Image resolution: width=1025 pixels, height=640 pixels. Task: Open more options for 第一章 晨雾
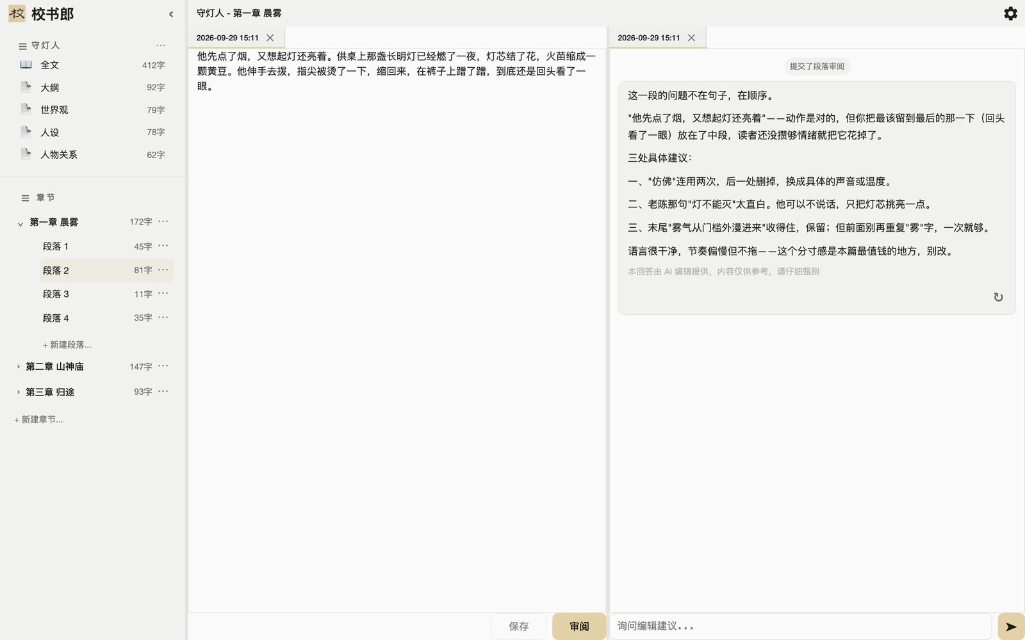163,221
